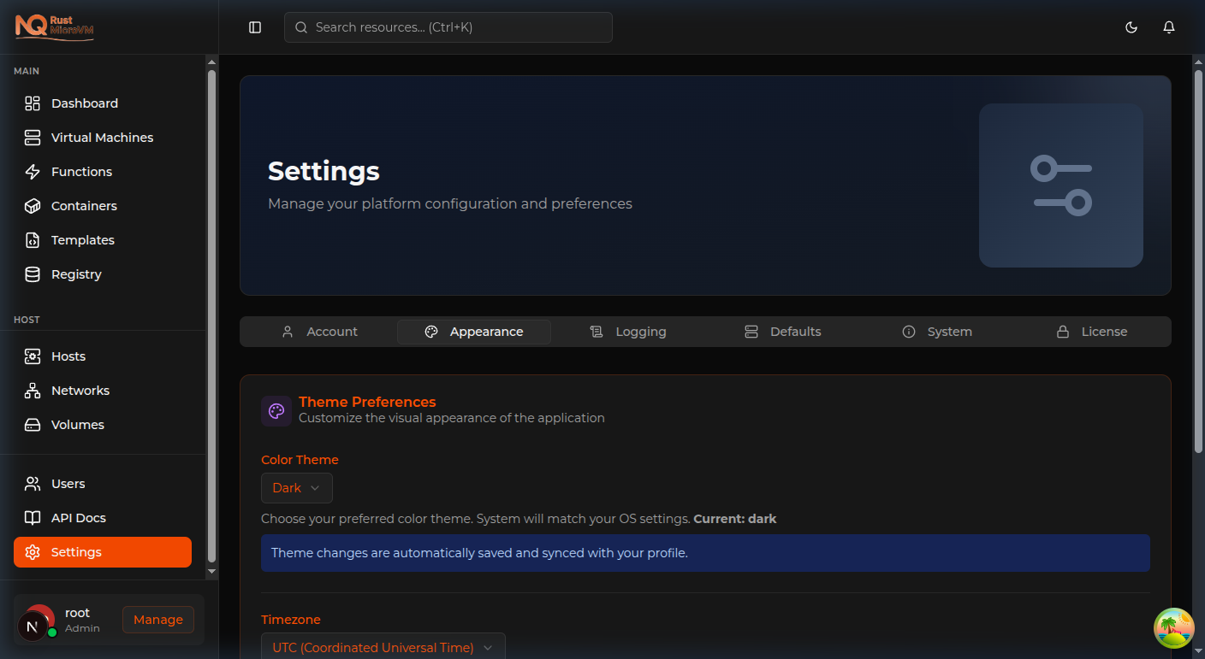Go to Hosts under the HOST group
1205x659 pixels.
coord(68,356)
